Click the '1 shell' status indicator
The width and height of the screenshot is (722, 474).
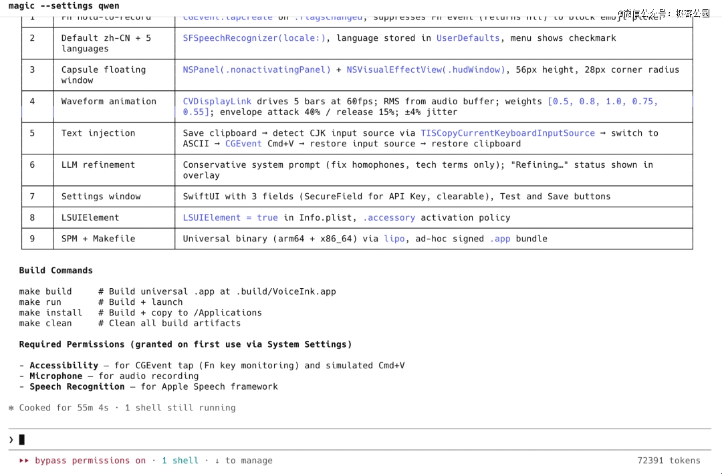pyautogui.click(x=180, y=461)
